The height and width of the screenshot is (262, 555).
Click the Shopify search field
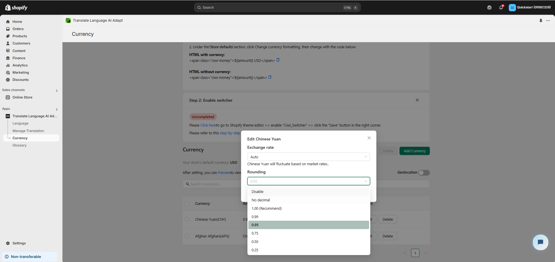click(x=277, y=8)
